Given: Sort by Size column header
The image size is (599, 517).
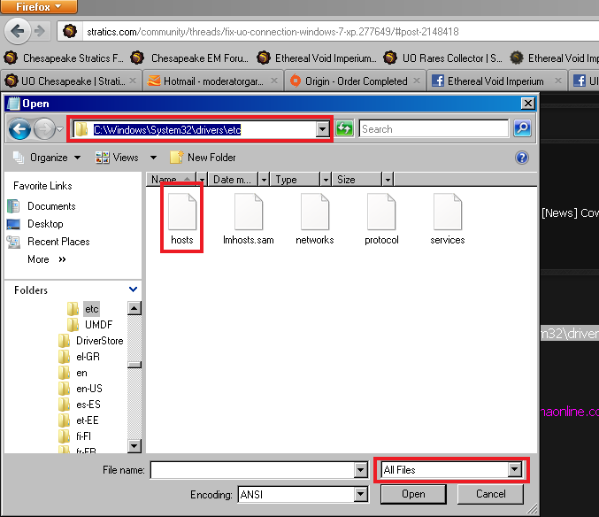Looking at the screenshot, I should (x=357, y=179).
